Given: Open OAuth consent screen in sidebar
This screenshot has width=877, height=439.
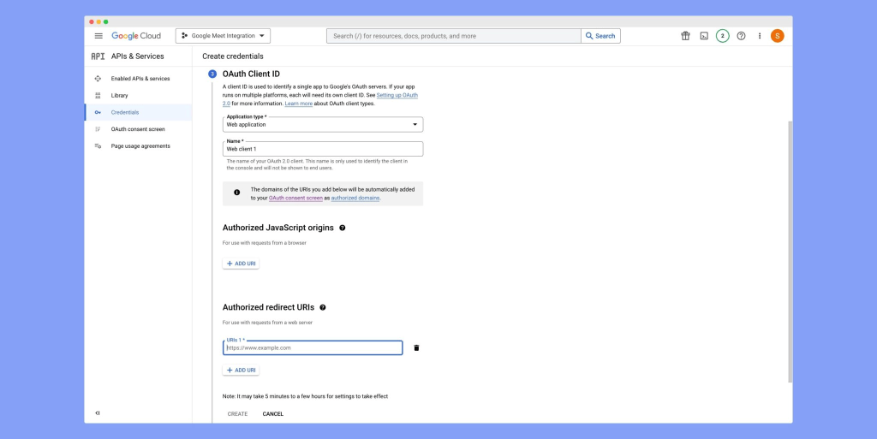Looking at the screenshot, I should point(138,129).
